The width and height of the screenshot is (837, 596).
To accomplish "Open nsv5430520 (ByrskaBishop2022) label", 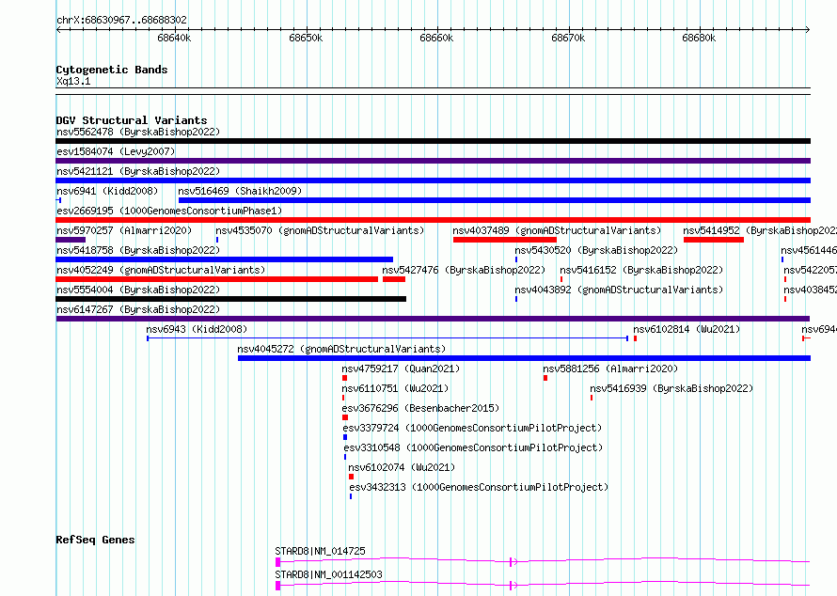I will 596,250.
